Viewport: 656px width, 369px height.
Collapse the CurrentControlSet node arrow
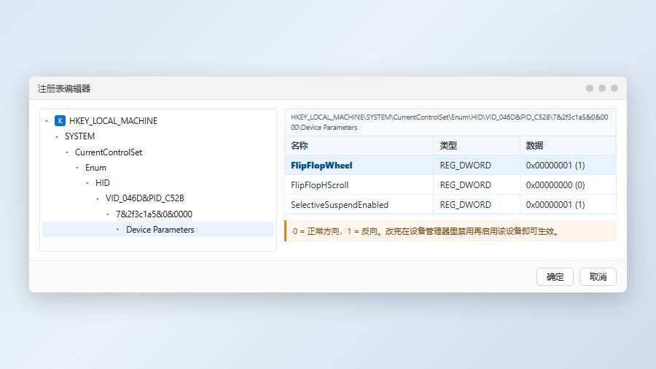pos(67,152)
